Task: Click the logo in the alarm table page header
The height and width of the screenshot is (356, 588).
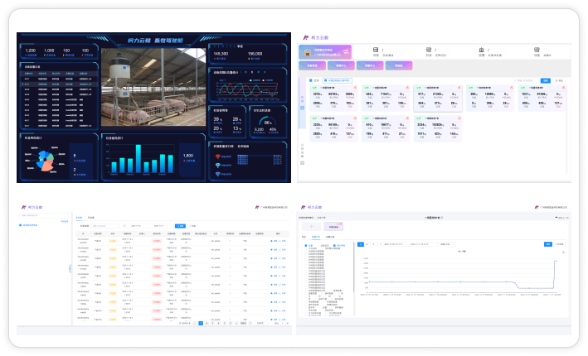Action: (22, 208)
